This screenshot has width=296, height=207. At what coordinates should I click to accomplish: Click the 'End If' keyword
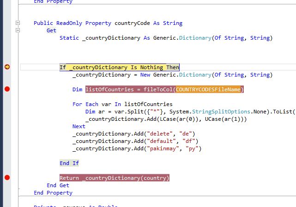pyautogui.click(x=69, y=163)
